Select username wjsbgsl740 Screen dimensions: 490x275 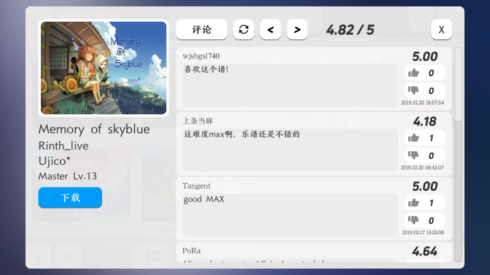click(201, 56)
